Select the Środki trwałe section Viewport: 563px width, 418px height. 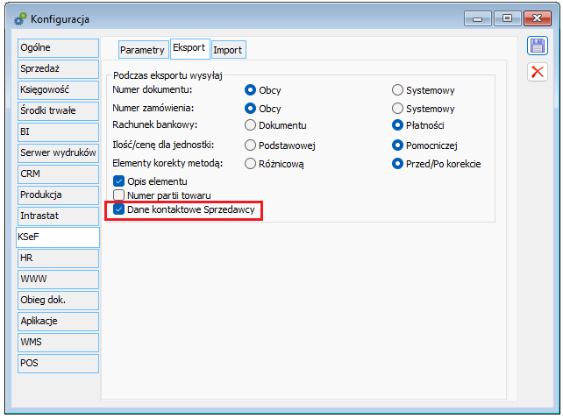point(58,110)
